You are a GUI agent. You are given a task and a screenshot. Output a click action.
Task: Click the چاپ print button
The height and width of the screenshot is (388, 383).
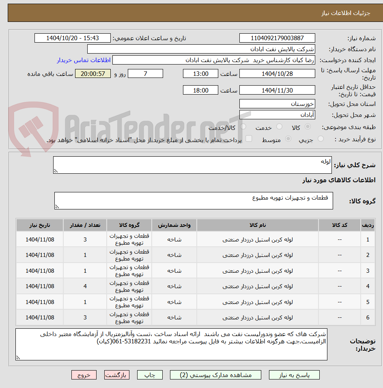(150, 375)
